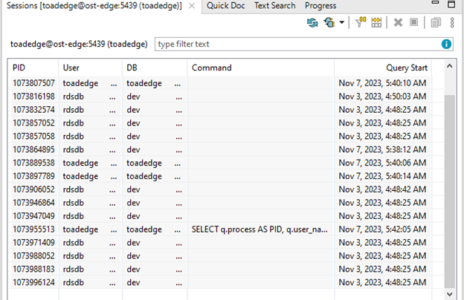Click into the type filter text field
Viewport: 464px width, 300px height.
297,45
